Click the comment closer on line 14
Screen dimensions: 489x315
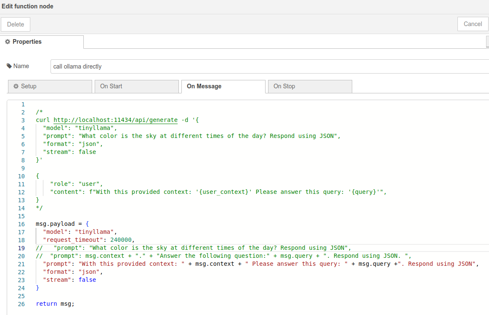(x=39, y=208)
